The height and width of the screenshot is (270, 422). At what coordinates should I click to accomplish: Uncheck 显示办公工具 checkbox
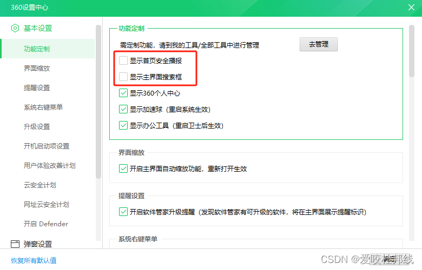123,125
